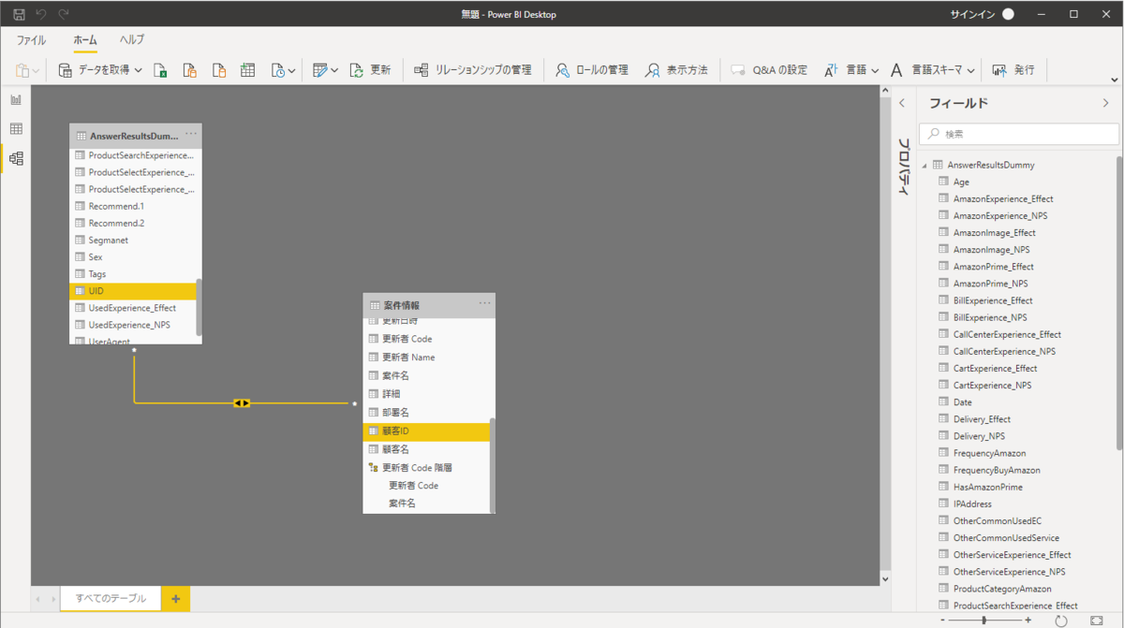Open the 言語スキーマ dropdown
This screenshot has height=628, width=1124.
pyautogui.click(x=933, y=70)
